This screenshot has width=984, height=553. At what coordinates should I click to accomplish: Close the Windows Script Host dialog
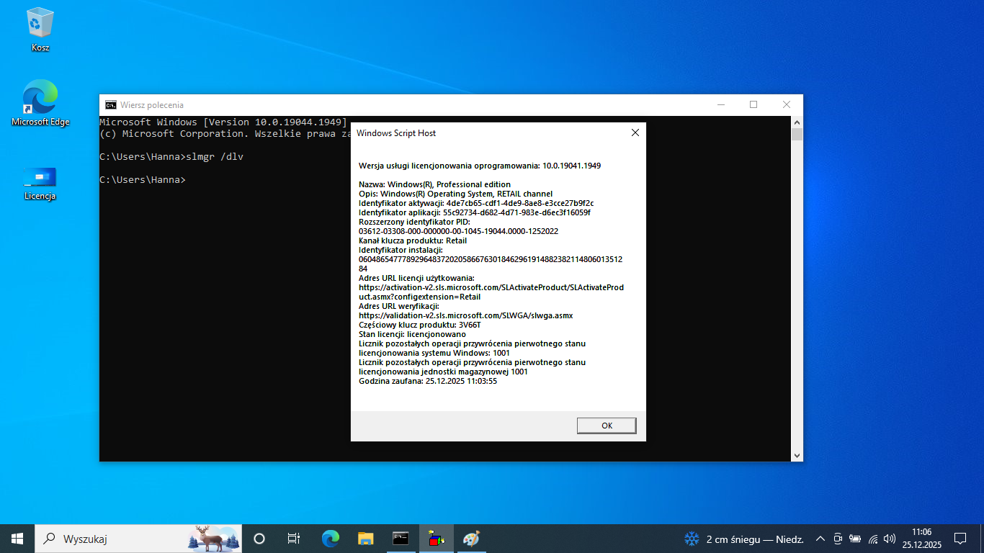click(635, 132)
